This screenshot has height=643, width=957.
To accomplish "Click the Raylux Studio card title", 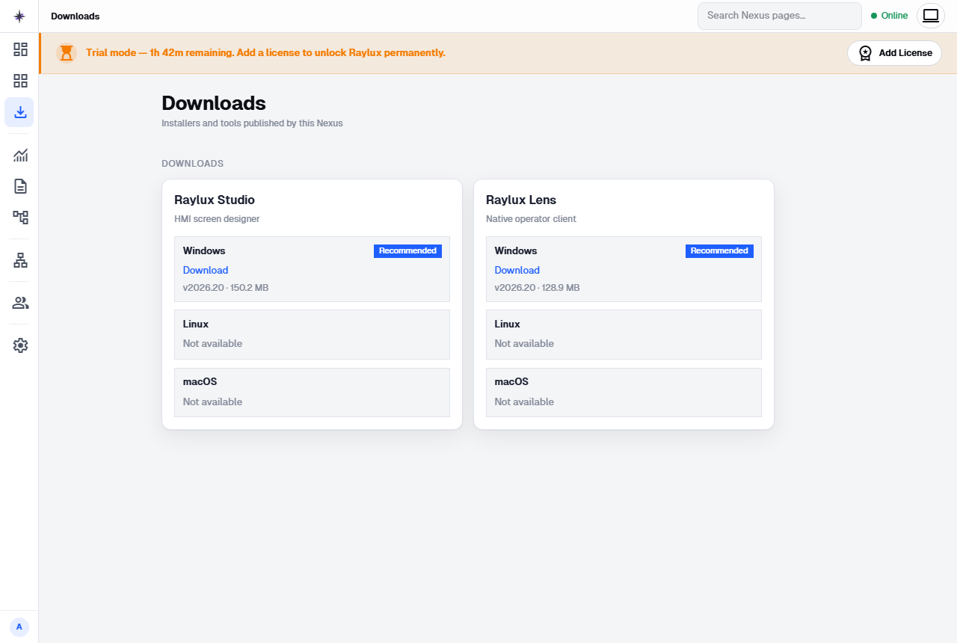I will 215,200.
